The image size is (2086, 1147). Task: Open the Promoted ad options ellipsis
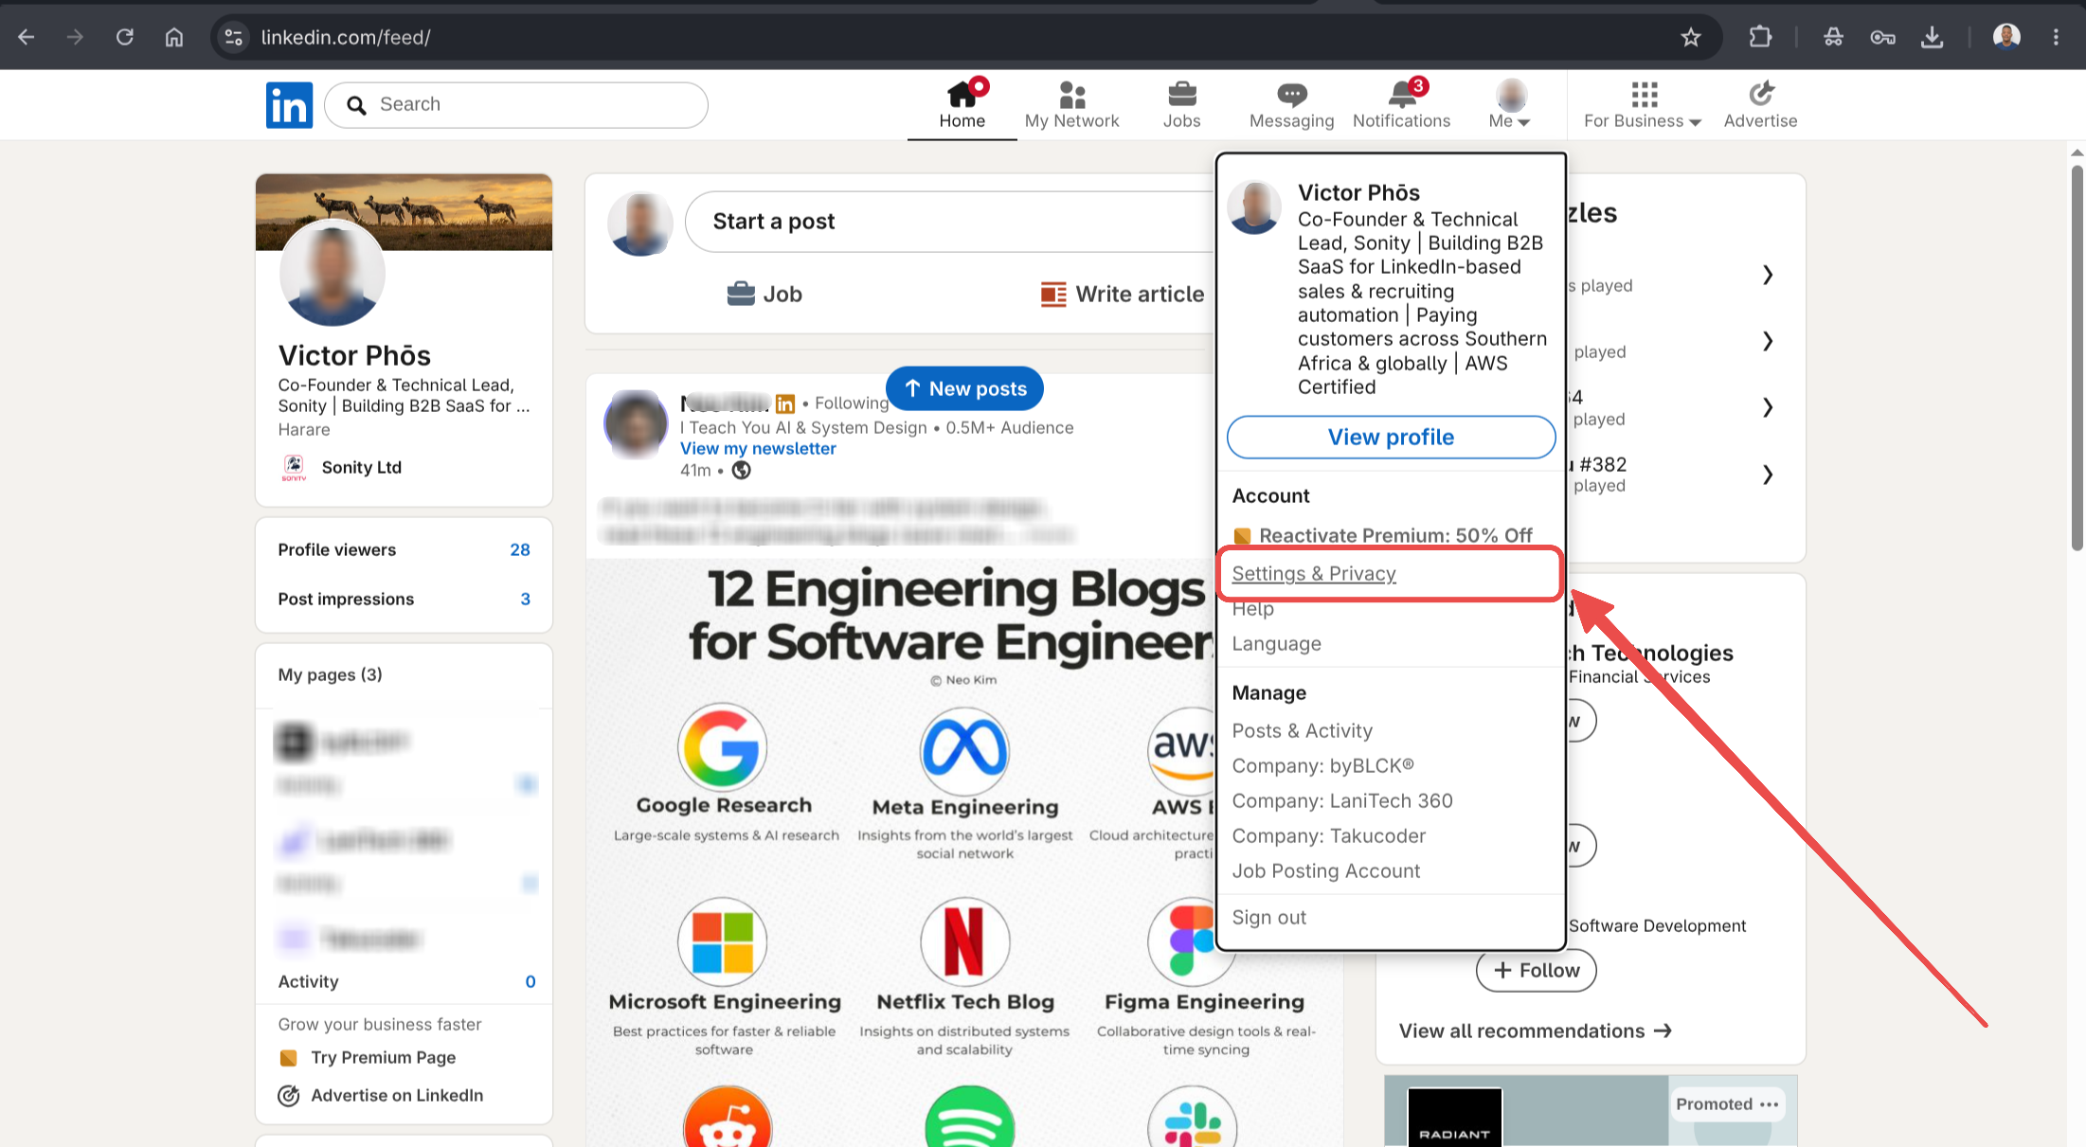(x=1770, y=1104)
